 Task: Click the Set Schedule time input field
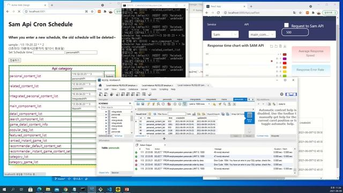tap(49, 53)
